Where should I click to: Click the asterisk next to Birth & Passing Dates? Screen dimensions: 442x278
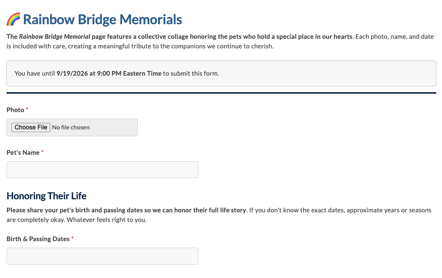(x=73, y=238)
